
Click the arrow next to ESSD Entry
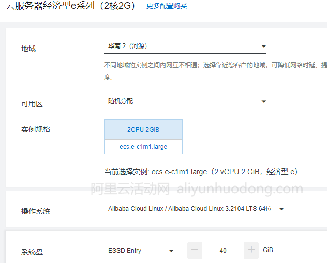tap(171, 251)
